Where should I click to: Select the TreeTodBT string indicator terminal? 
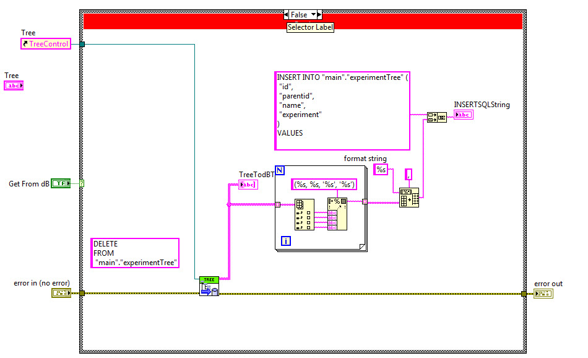click(248, 185)
